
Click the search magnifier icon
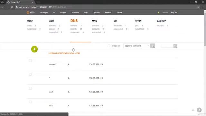(175, 46)
